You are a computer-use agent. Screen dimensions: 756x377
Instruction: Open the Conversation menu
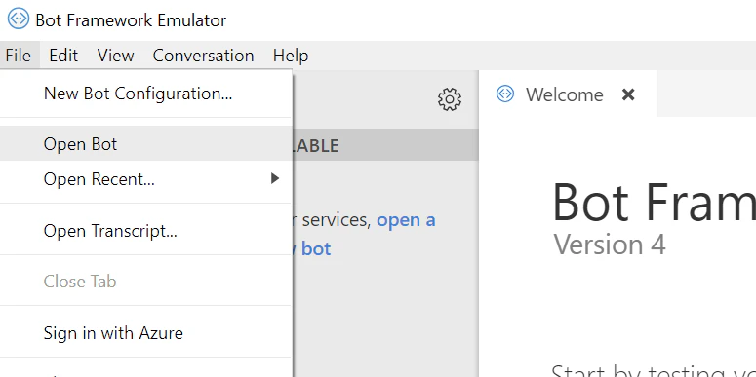pyautogui.click(x=203, y=56)
